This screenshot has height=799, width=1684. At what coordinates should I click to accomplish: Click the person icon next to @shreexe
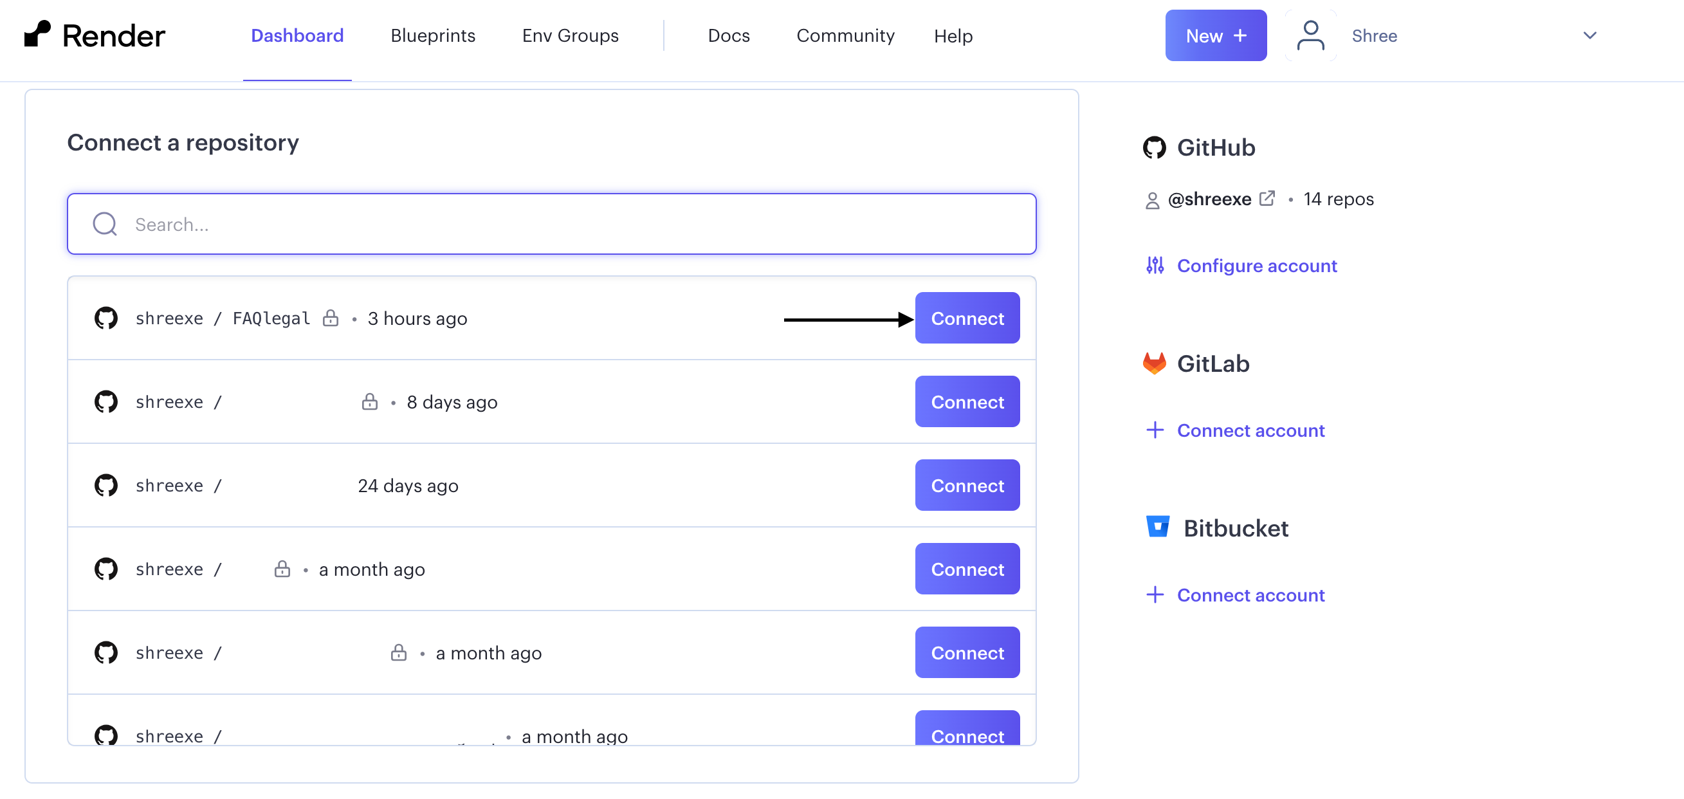pos(1153,200)
